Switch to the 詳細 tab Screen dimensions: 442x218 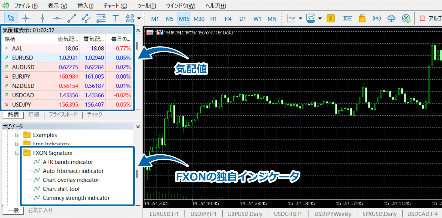click(x=34, y=114)
